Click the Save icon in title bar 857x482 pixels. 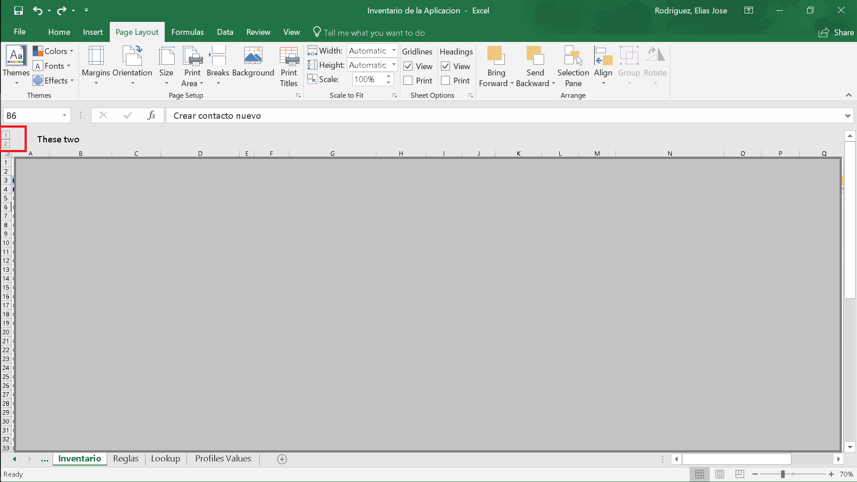[18, 10]
